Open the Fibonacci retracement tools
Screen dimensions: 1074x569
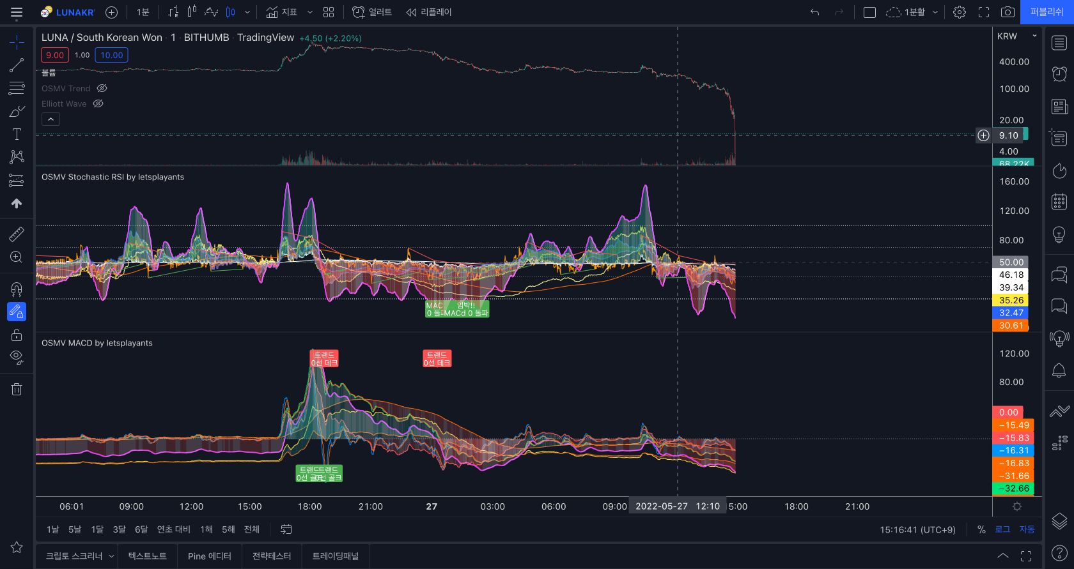17,88
